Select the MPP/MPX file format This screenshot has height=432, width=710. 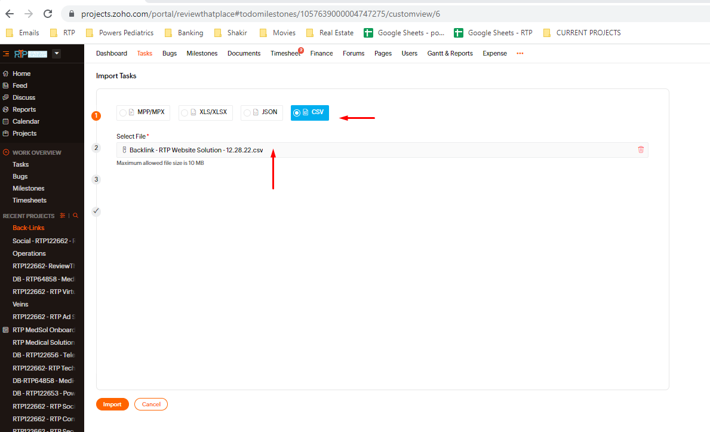(143, 112)
